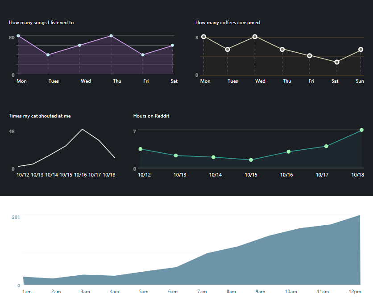
Task: Click the 9am label on the bottom chart
Action: pyautogui.click(x=260, y=291)
